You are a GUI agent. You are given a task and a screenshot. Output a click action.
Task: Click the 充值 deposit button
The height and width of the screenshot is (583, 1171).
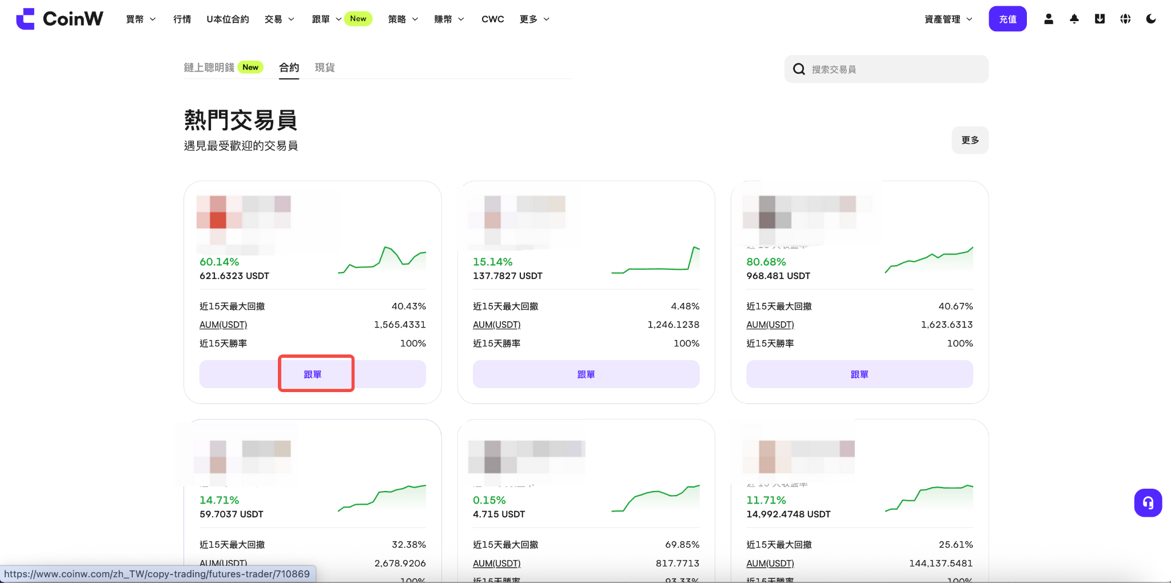(x=1007, y=19)
